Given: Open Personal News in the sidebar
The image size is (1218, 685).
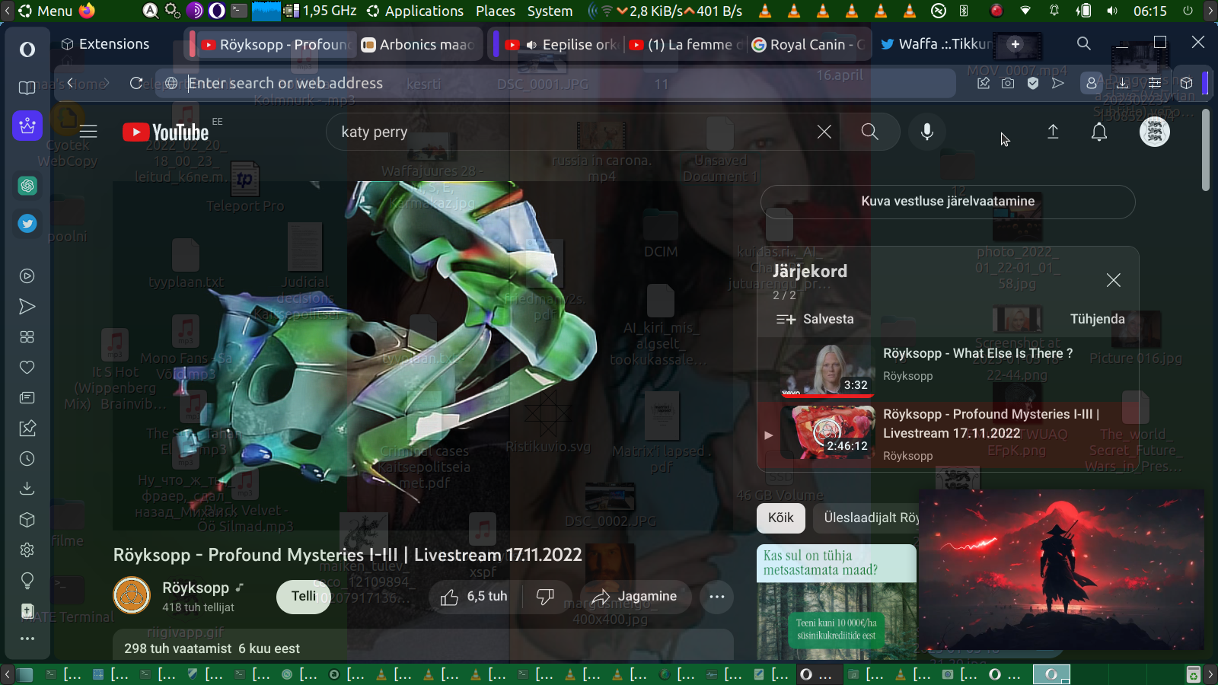Looking at the screenshot, I should (27, 398).
